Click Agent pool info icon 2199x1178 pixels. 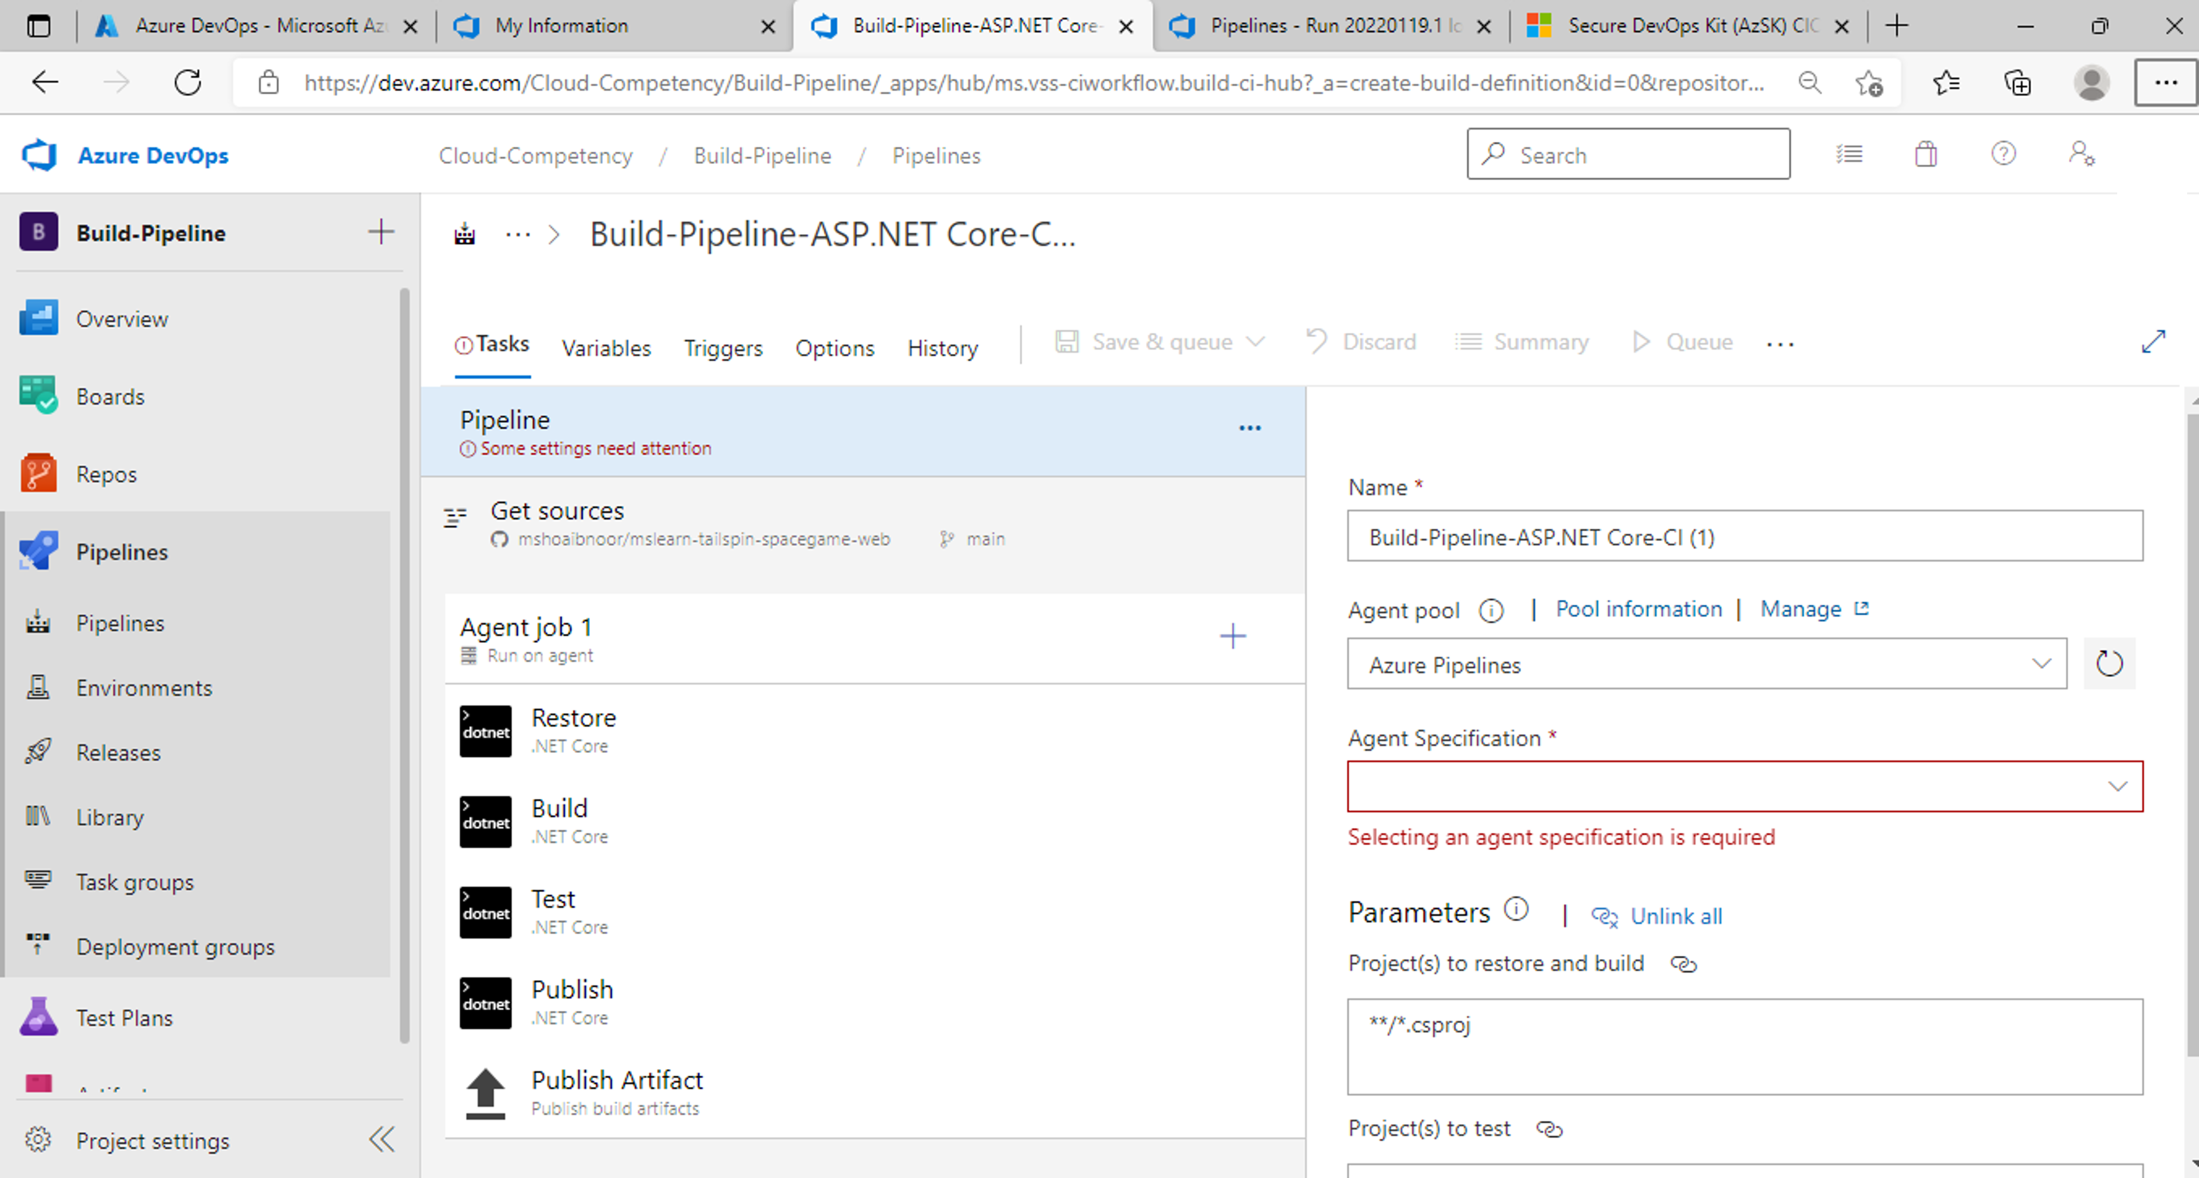pos(1491,611)
